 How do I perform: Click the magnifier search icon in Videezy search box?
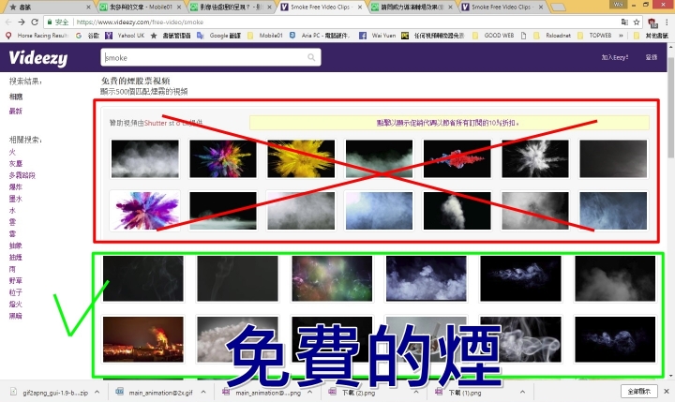coord(311,57)
